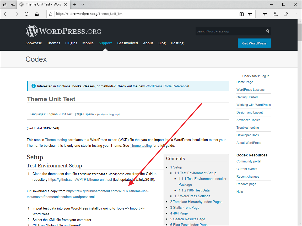Jump to 1.1 Test Environment Setup
302x226 pixels.
(195, 173)
